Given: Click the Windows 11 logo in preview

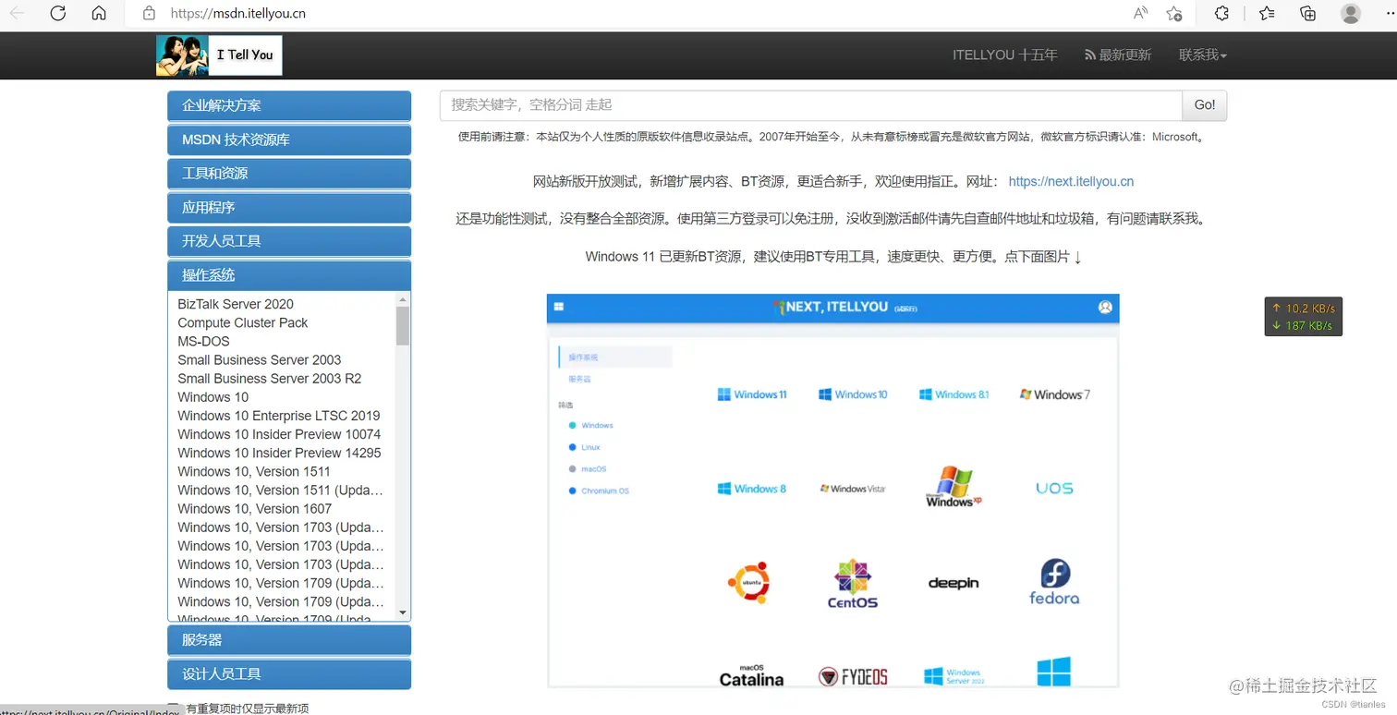Looking at the screenshot, I should [x=752, y=394].
